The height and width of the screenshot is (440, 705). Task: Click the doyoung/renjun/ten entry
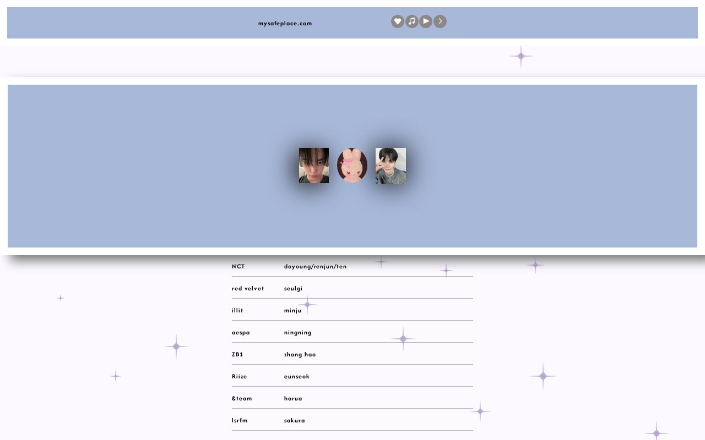coord(315,266)
